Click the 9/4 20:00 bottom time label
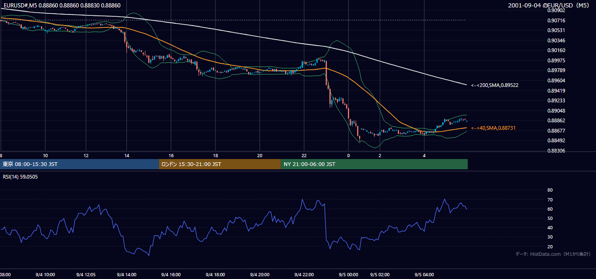596x279 pixels. click(x=259, y=275)
